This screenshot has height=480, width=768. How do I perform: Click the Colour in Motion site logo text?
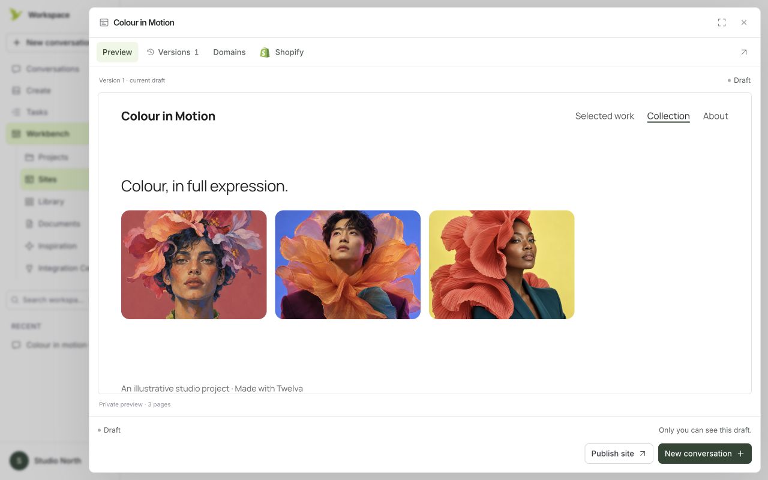168,116
